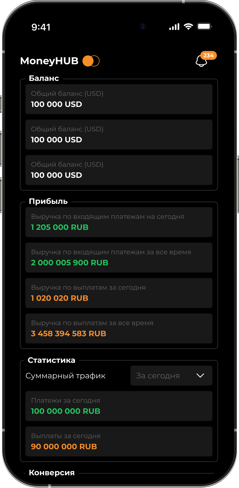The height and width of the screenshot is (488, 239).
Task: Tap the Wi-Fi status icon
Action: click(x=188, y=27)
